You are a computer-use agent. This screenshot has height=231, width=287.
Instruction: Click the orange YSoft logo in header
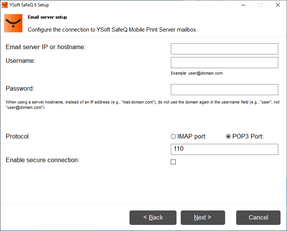[13, 23]
